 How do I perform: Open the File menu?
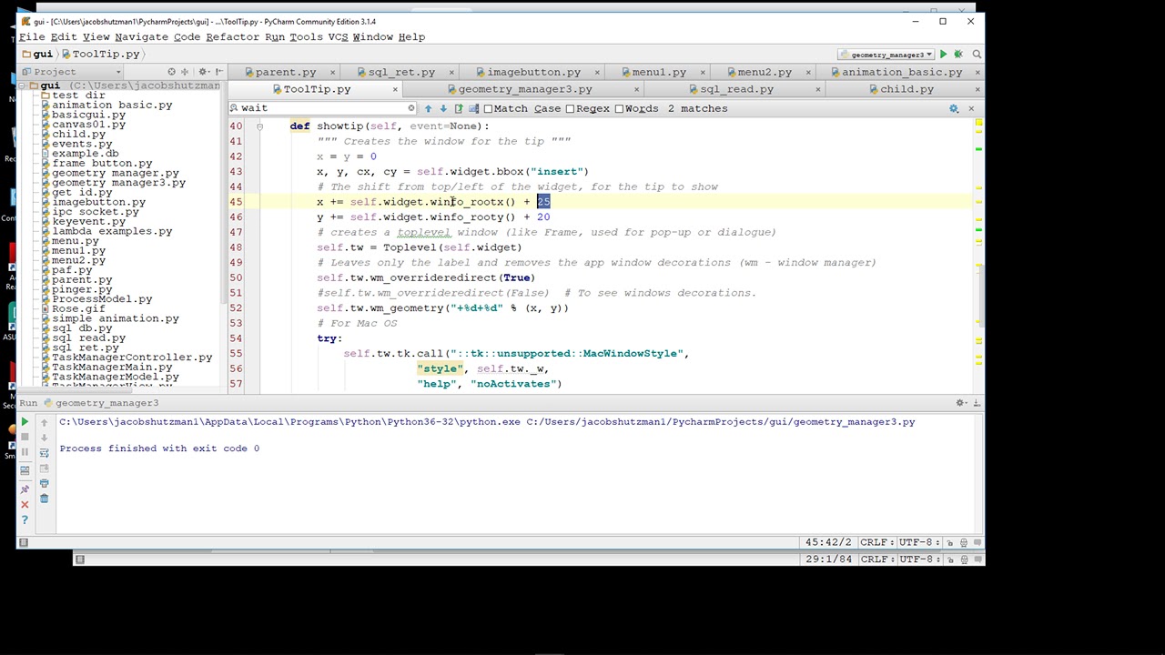[32, 37]
